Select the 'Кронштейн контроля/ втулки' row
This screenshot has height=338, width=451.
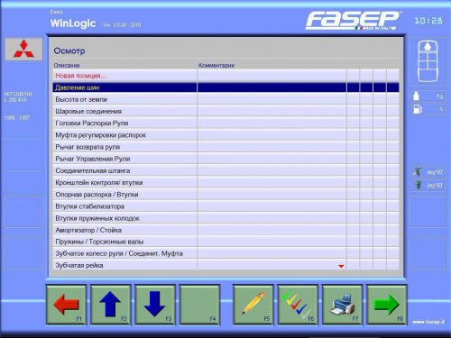point(226,182)
